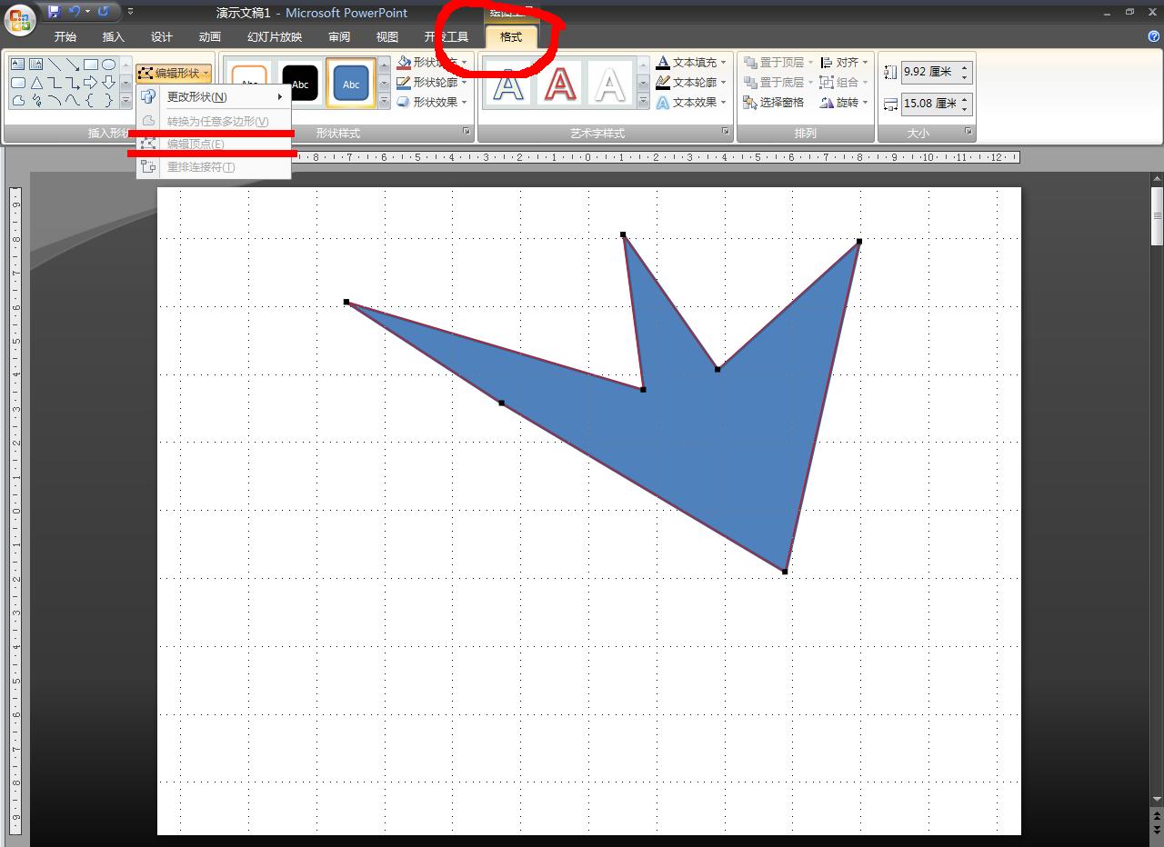Switch to the 幻灯片放映 tab
This screenshot has height=847, width=1164.
(x=275, y=37)
